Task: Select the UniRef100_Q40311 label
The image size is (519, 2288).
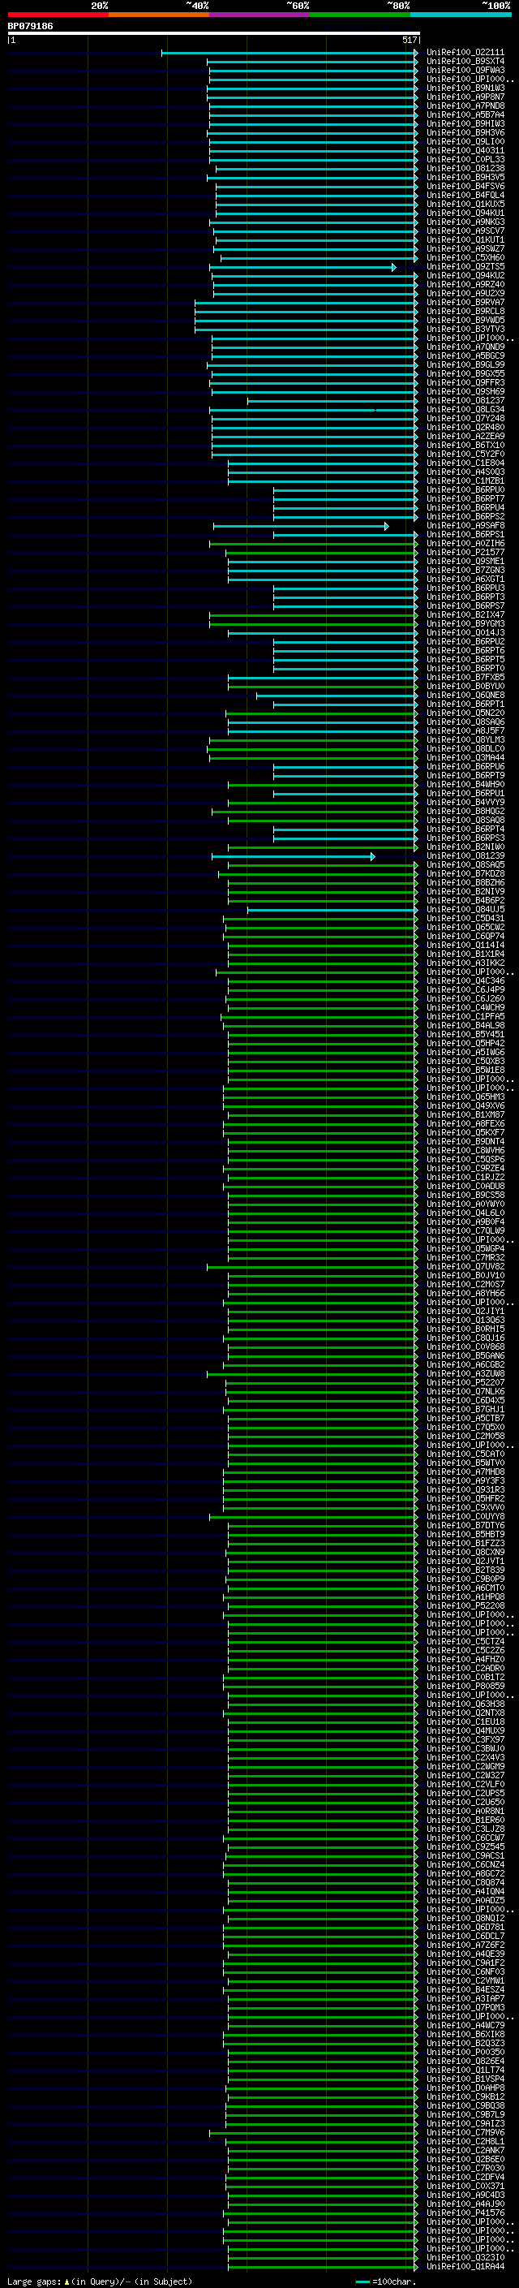Action: [x=465, y=151]
